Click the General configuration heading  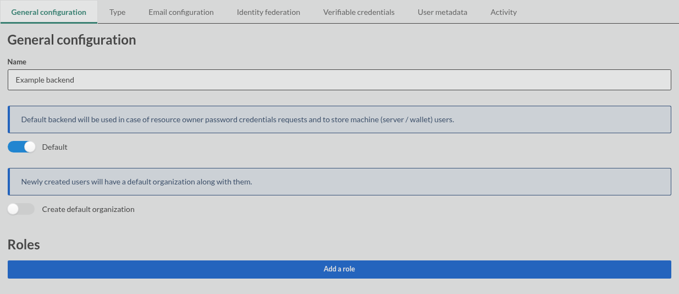coord(71,40)
